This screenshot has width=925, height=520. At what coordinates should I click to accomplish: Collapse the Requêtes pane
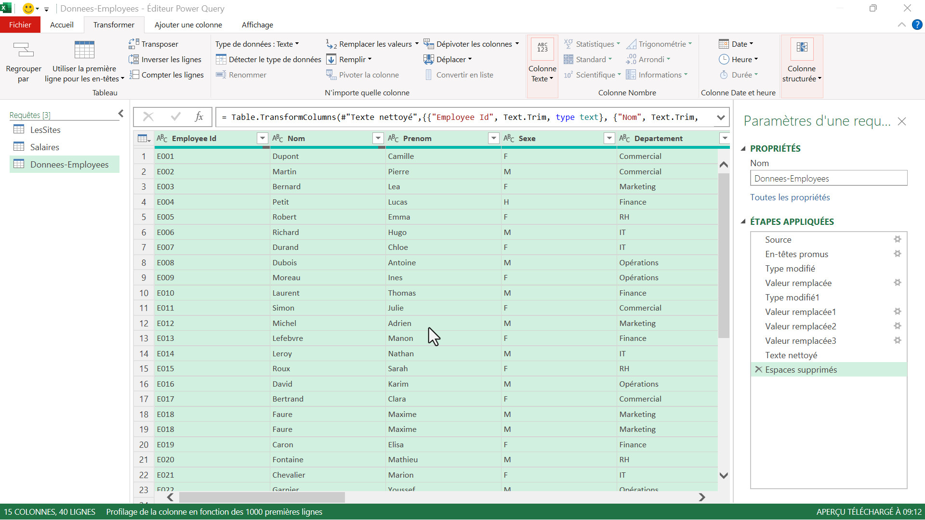(120, 114)
